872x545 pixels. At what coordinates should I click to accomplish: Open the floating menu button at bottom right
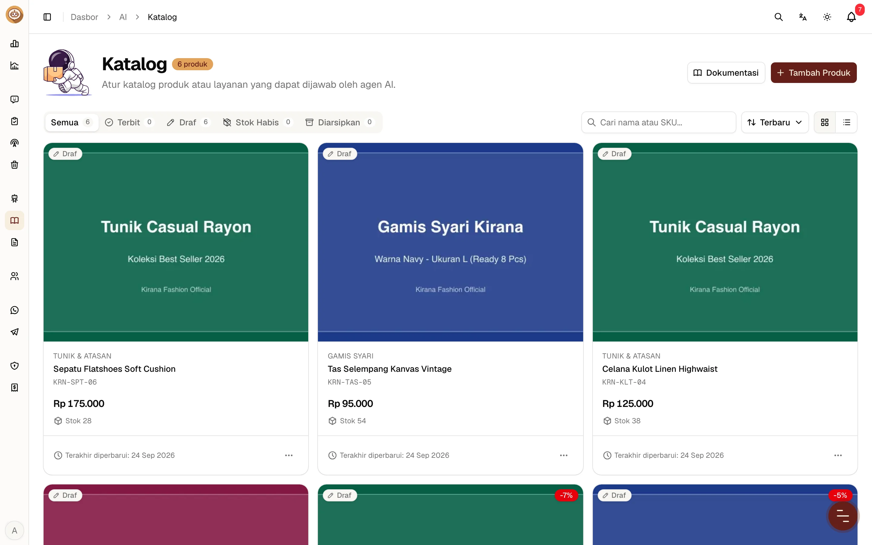[843, 516]
